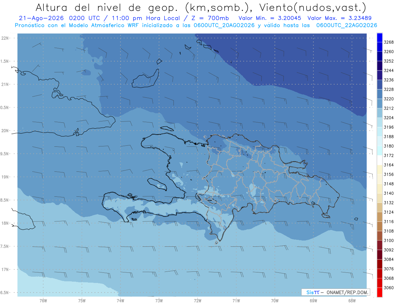The height and width of the screenshot is (305, 395).
Task: Click the 3124 color bar label
Action: coord(389,212)
